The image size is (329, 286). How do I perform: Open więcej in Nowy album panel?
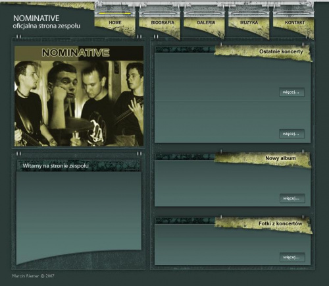pos(292,198)
